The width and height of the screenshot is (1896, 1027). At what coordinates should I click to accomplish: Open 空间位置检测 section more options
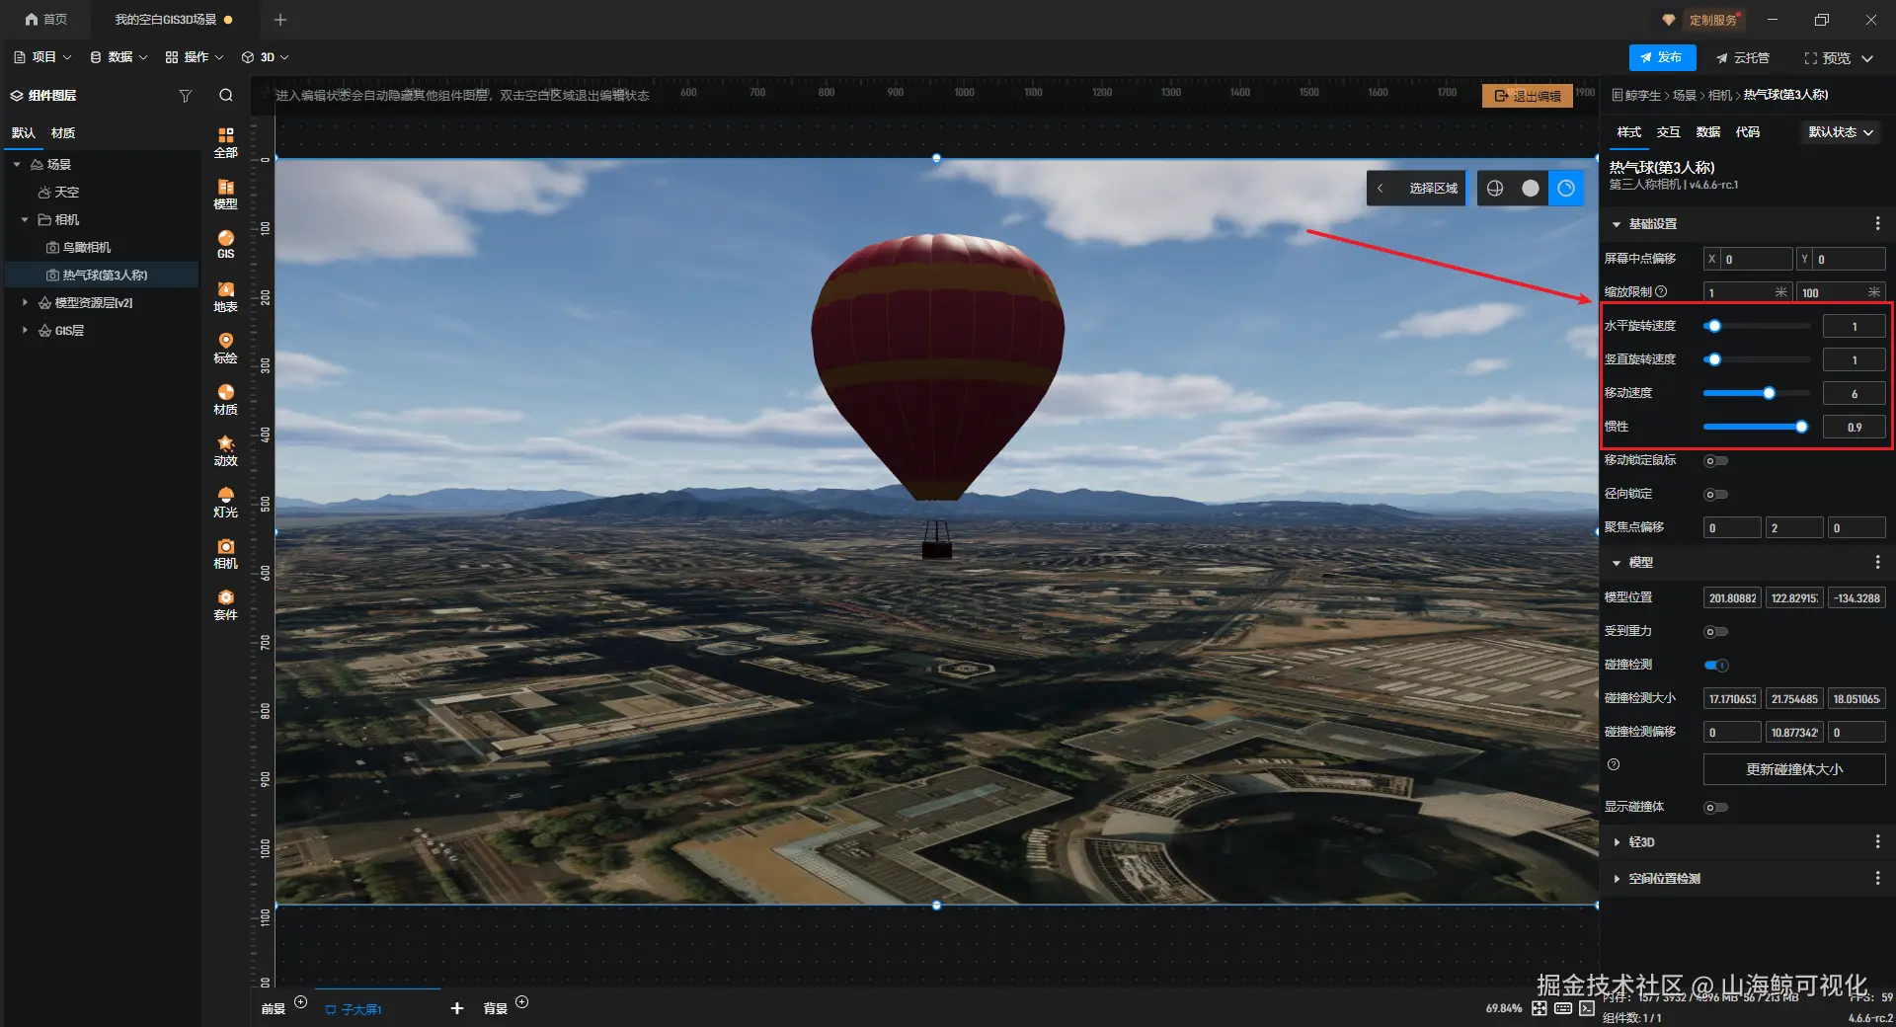[1877, 878]
